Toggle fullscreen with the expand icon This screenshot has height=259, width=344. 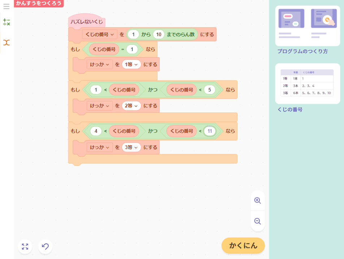pos(25,247)
